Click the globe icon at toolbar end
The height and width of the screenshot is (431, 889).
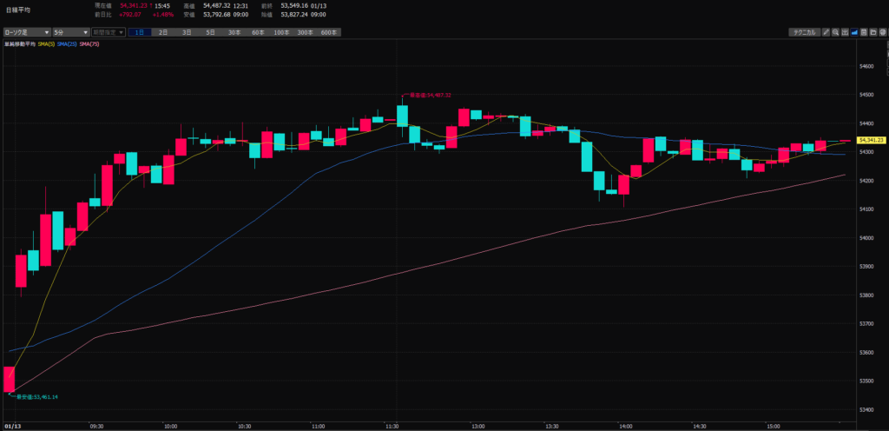(x=884, y=32)
